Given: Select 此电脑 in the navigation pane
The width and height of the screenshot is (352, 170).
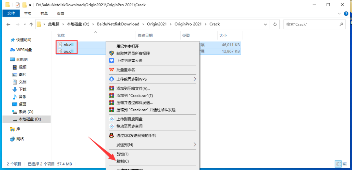Looking at the screenshot, I should coord(22,60).
